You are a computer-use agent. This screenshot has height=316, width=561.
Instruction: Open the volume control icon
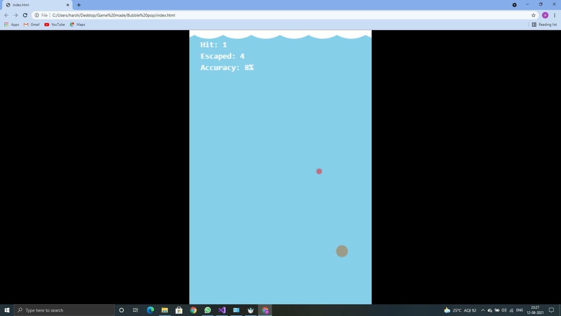(504, 310)
